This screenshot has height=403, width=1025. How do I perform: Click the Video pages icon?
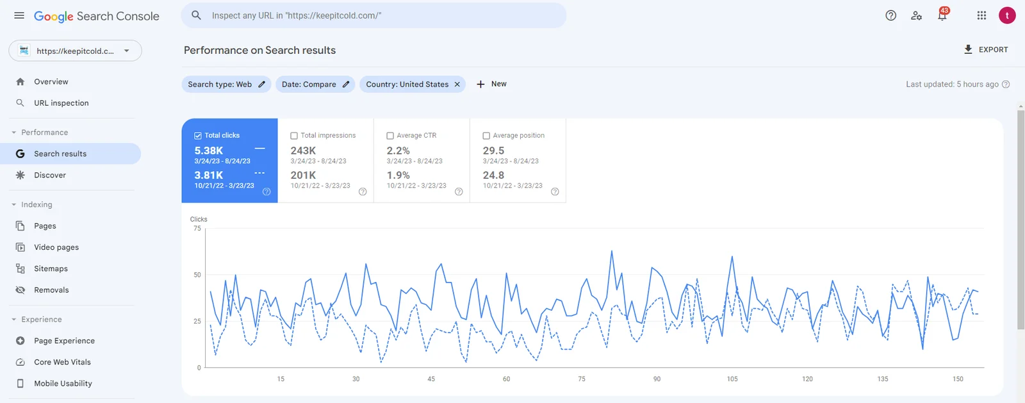pyautogui.click(x=20, y=247)
